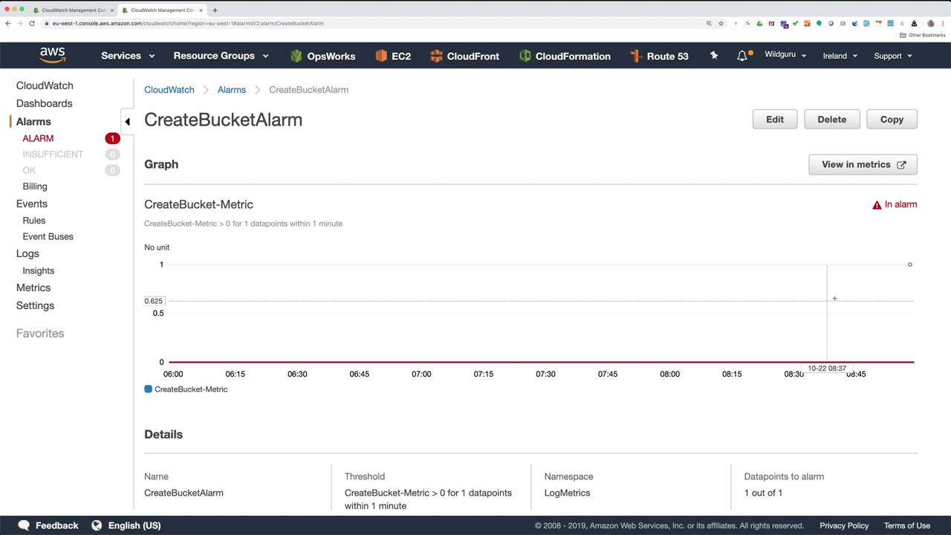Go to Dashboards in the sidebar
This screenshot has height=535, width=951.
pos(45,103)
